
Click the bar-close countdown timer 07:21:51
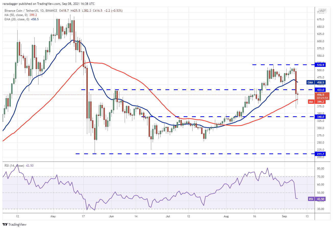point(323,98)
